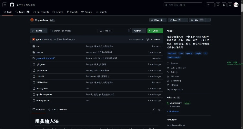The height and width of the screenshot is (129, 243).
Task: Open the green Code dropdown
Action: 155,31
